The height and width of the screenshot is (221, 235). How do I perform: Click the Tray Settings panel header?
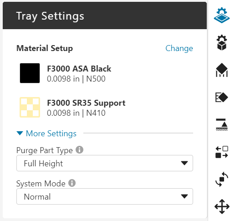coord(105,15)
